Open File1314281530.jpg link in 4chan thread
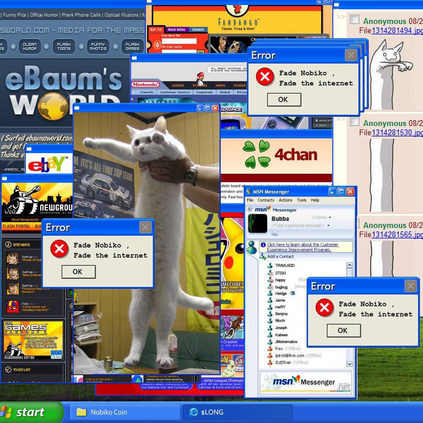Viewport: 423px width, 423px height. [x=397, y=132]
